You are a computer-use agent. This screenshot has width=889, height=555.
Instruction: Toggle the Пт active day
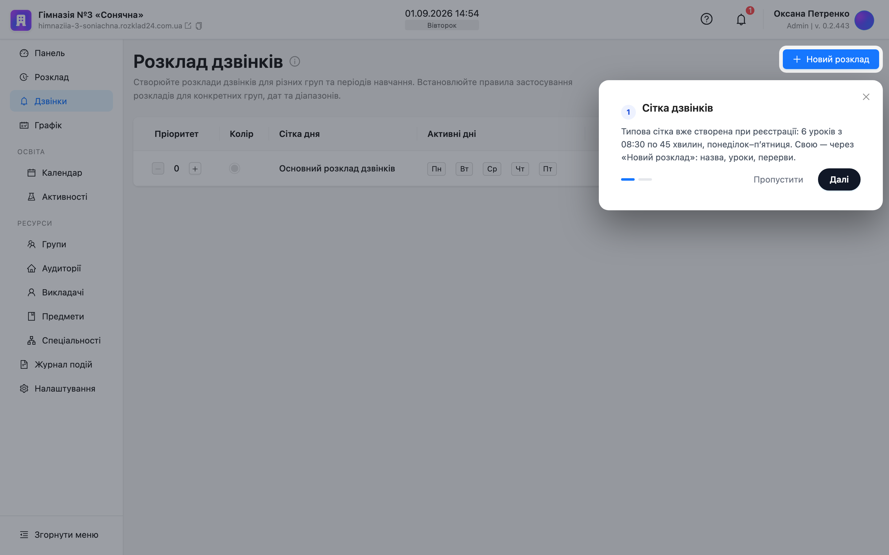pos(548,169)
